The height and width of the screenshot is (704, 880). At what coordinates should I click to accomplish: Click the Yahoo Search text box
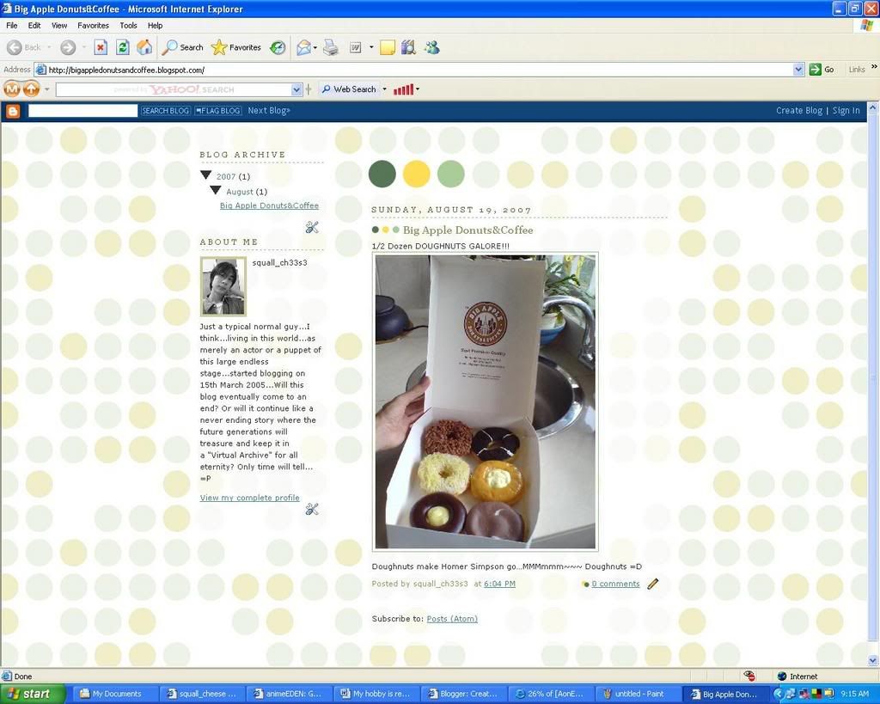point(174,89)
